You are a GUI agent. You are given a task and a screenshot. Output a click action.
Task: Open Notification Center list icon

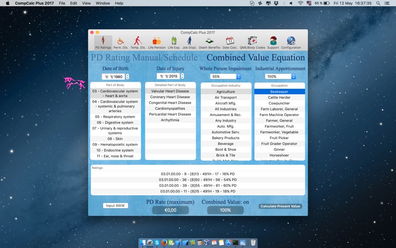pyautogui.click(x=387, y=3)
